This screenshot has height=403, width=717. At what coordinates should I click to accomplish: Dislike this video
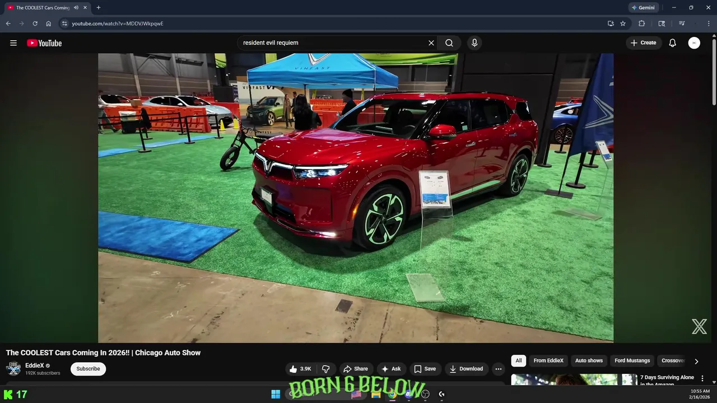(x=325, y=369)
